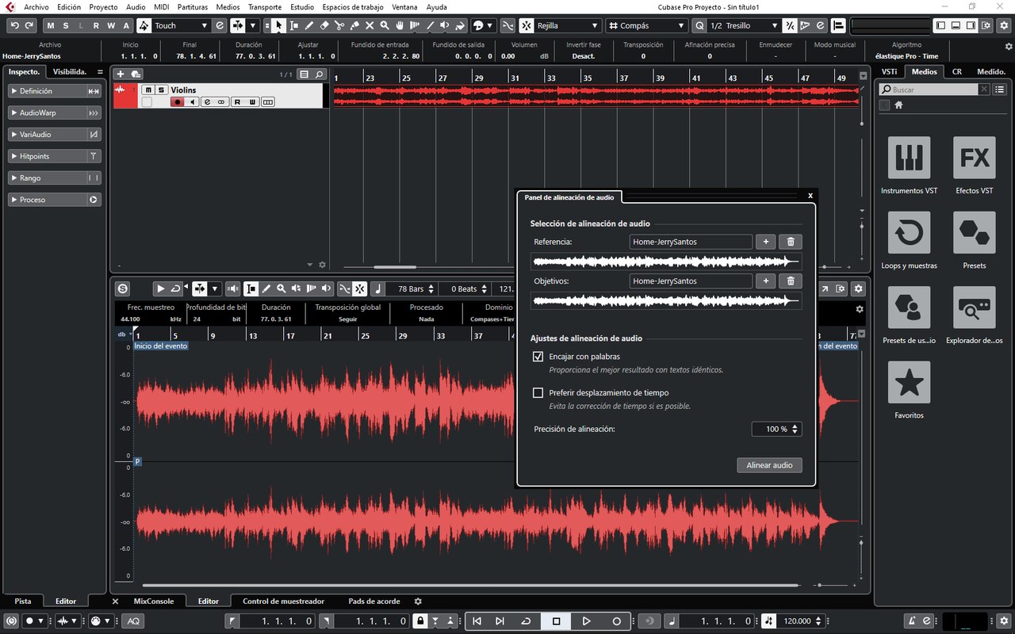Mute the Violins track

(x=148, y=90)
